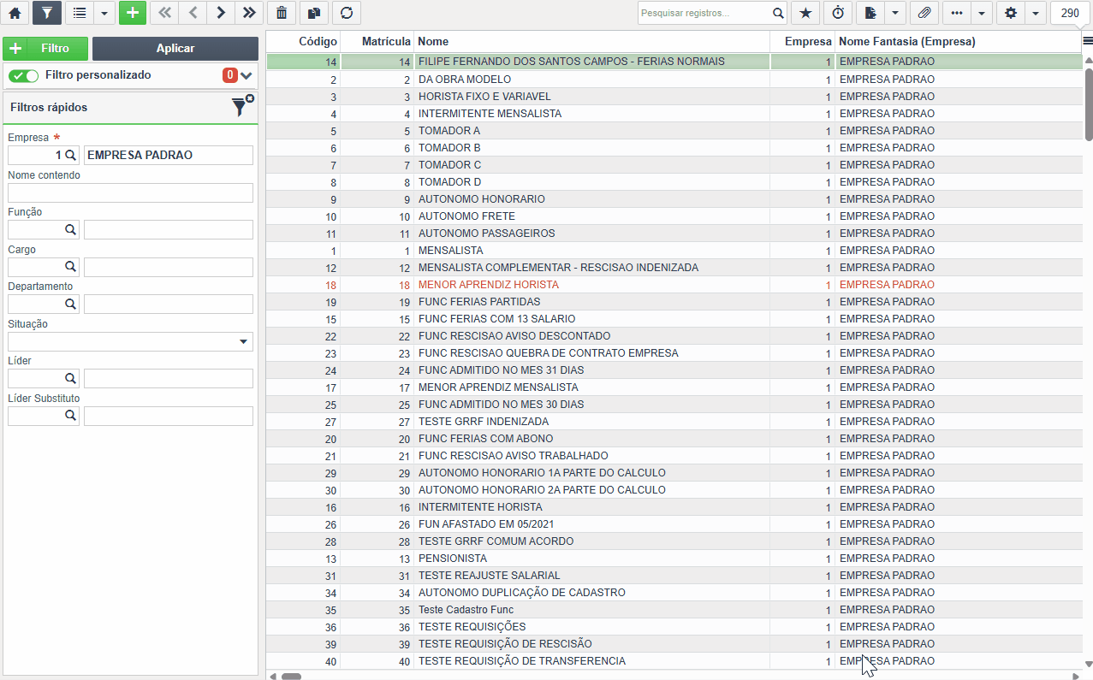
Task: Open the Situação dropdown
Action: (x=130, y=341)
